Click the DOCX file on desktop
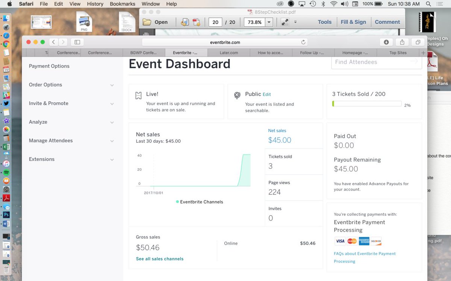The height and width of the screenshot is (281, 451). click(127, 22)
